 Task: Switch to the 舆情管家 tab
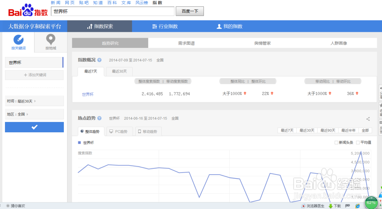click(262, 43)
